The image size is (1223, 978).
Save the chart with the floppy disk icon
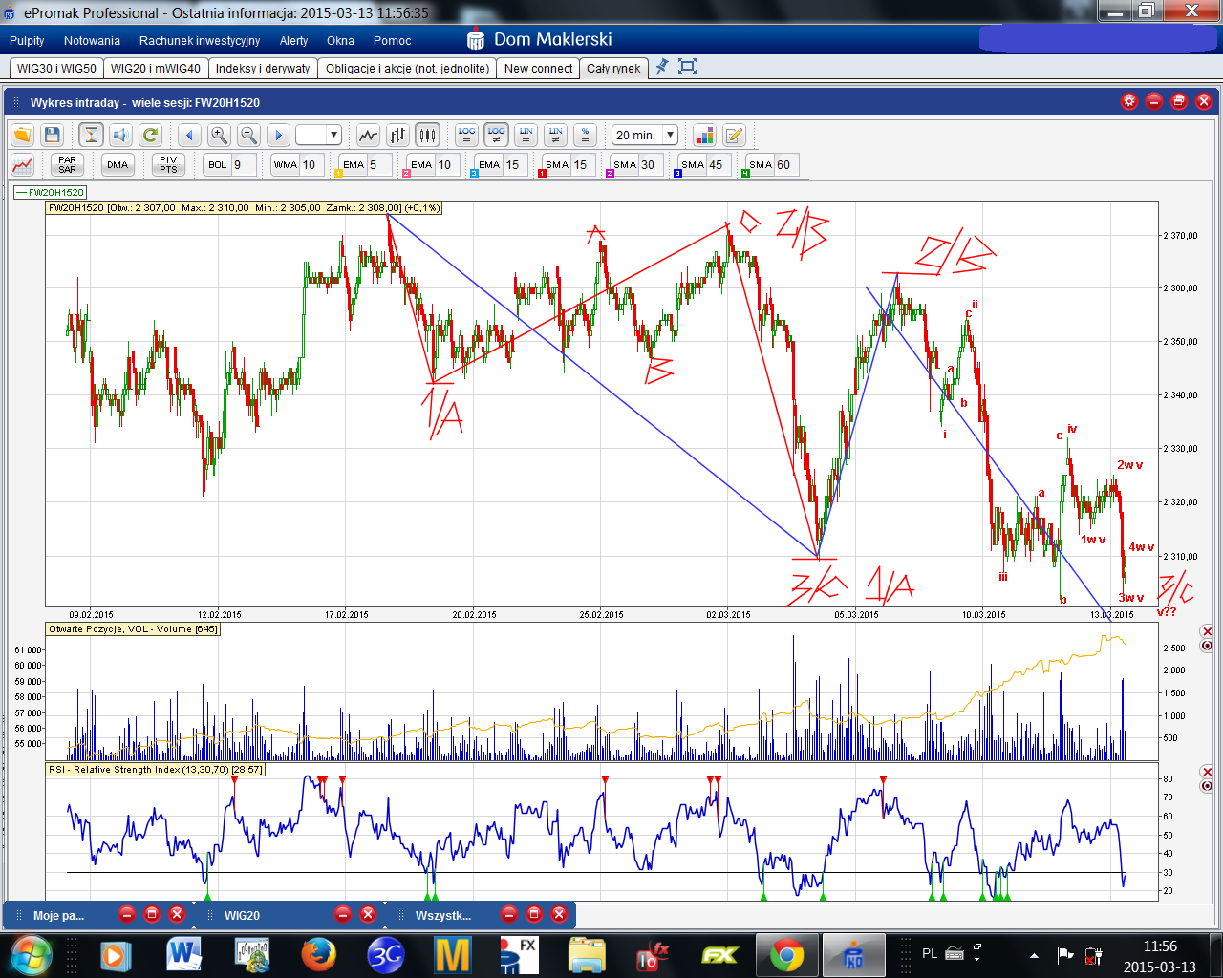click(x=53, y=136)
